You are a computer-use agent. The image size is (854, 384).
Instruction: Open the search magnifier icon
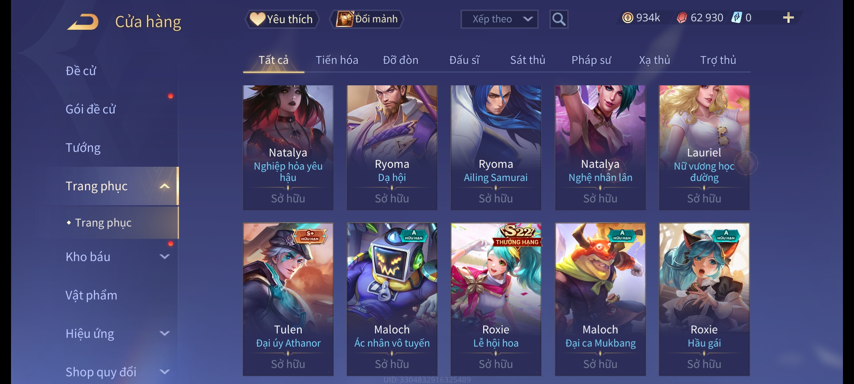click(x=559, y=19)
